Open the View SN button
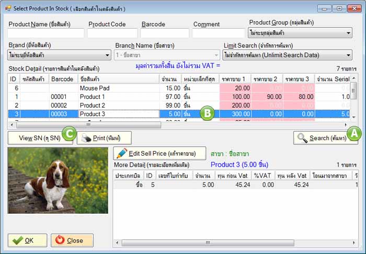 click(x=34, y=138)
